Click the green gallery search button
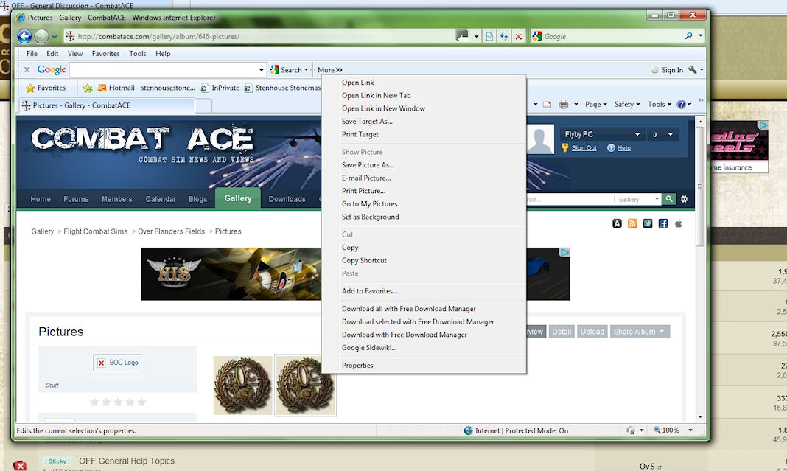 click(668, 199)
